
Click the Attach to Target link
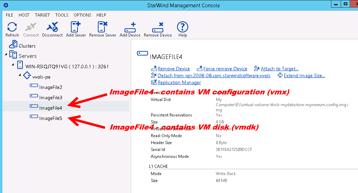pos(279,69)
